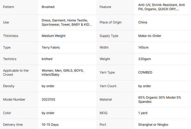Select the Yarn Count by order value

[144, 86]
